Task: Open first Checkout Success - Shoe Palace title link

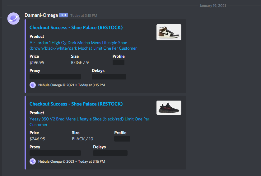Action: 76,27
